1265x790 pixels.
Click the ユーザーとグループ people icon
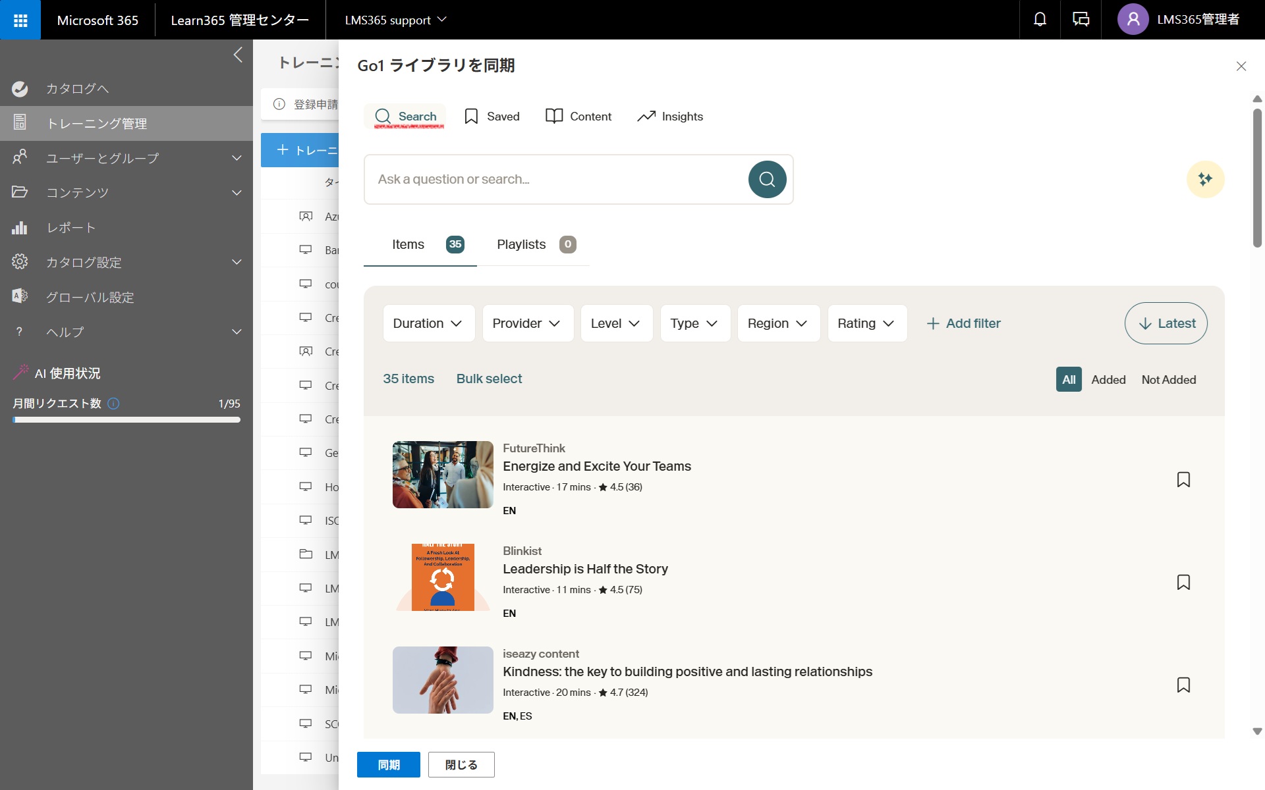click(20, 157)
